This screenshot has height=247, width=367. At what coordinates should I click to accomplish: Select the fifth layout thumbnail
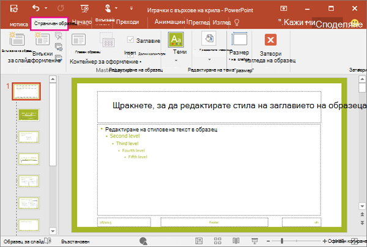coord(29,181)
